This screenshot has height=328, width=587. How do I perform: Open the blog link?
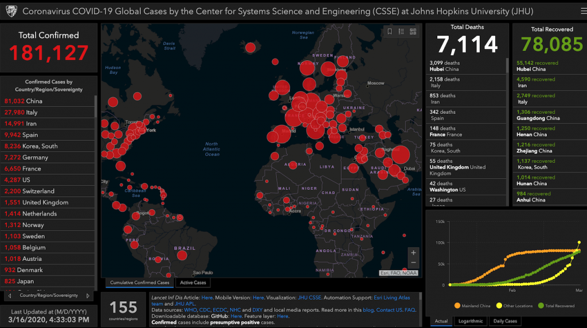tap(368, 310)
